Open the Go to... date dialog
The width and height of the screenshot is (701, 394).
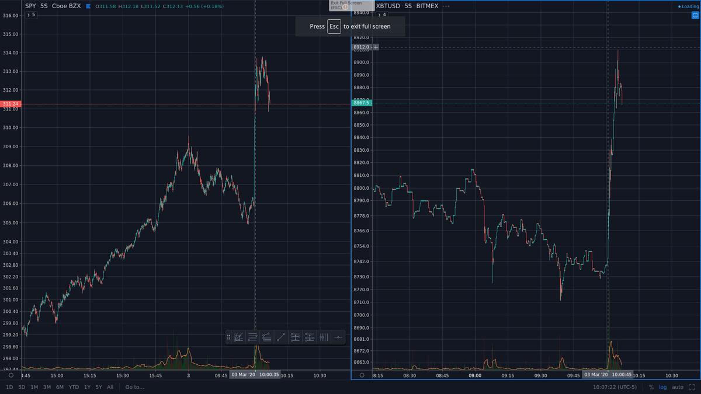[134, 387]
